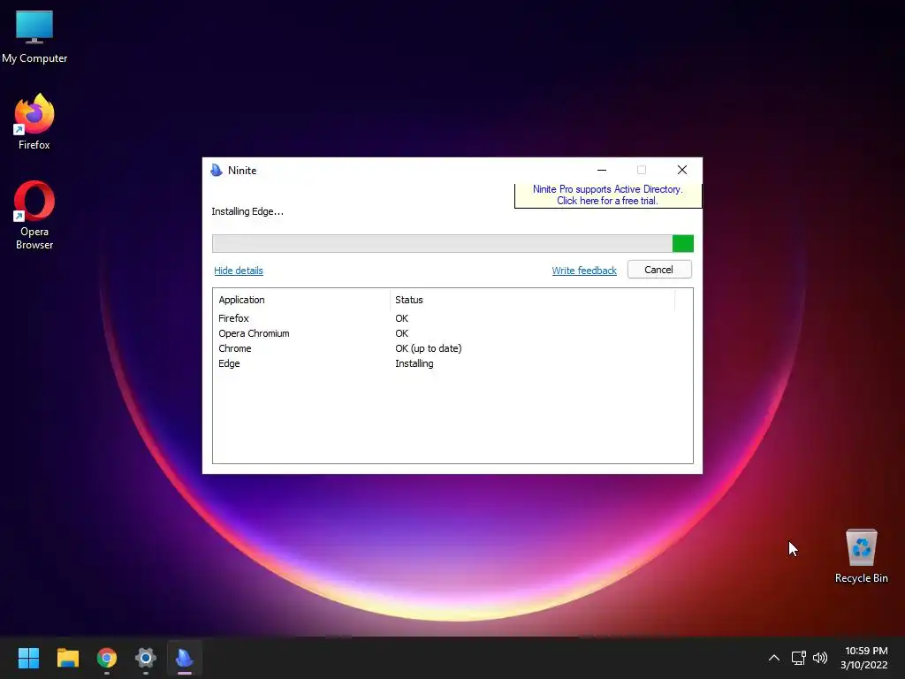Open the volume speaker tray icon
The image size is (905, 679).
point(819,658)
